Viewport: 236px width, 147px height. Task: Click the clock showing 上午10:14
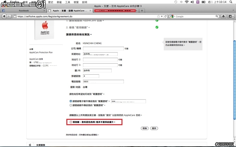(218, 2)
